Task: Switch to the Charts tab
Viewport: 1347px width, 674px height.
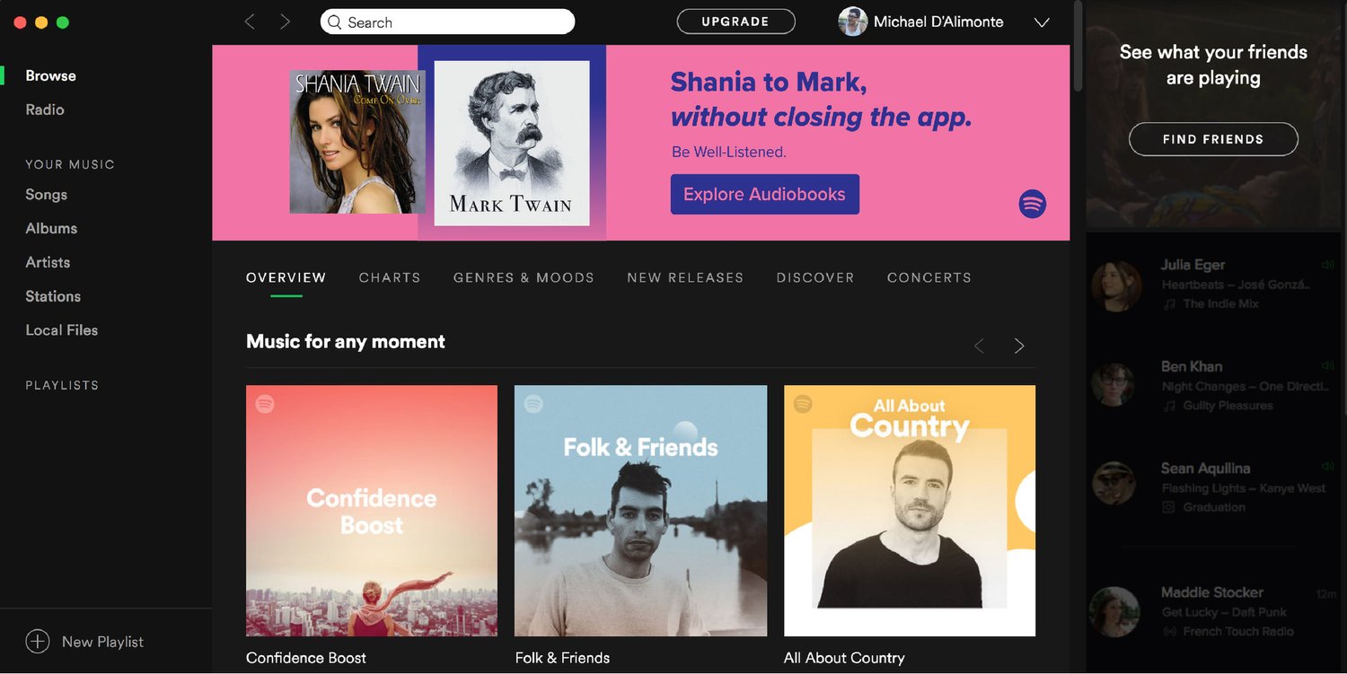Action: tap(390, 277)
